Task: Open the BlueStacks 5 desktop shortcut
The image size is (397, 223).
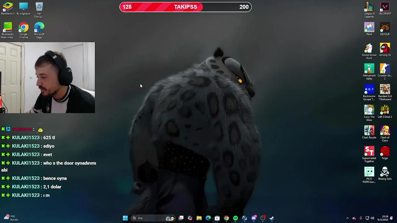Action: (x=8, y=9)
